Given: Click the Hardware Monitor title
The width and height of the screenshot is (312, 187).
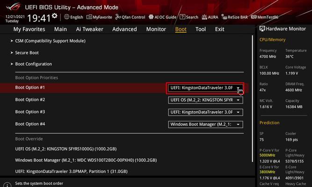Looking at the screenshot, I should click(286, 29).
